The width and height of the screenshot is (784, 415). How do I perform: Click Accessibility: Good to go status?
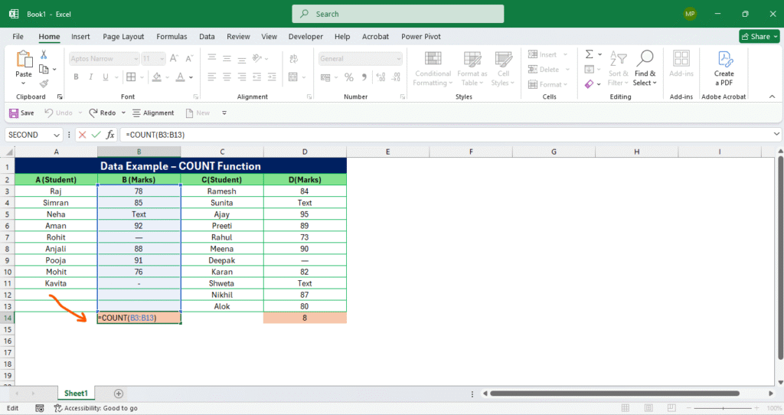(x=96, y=408)
